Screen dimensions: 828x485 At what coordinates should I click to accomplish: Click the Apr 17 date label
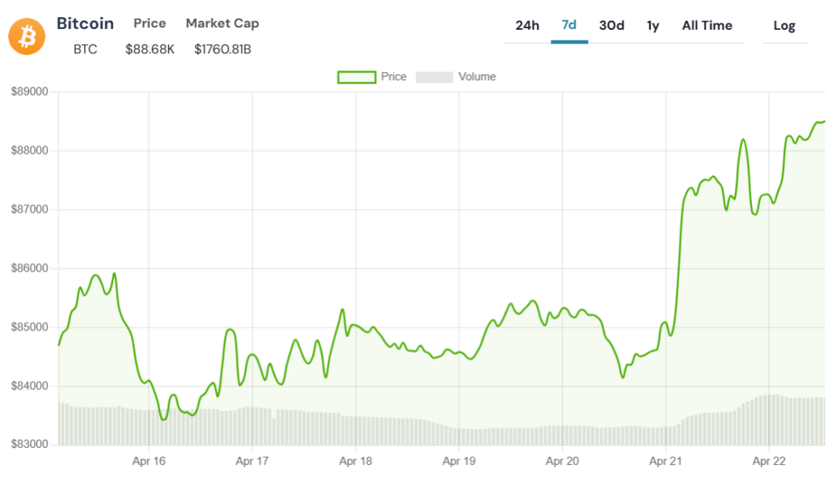point(252,462)
